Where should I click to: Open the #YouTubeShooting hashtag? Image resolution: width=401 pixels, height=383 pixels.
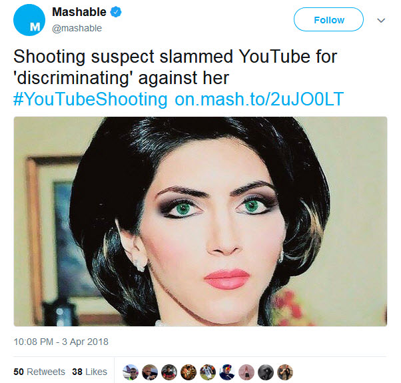click(x=91, y=99)
